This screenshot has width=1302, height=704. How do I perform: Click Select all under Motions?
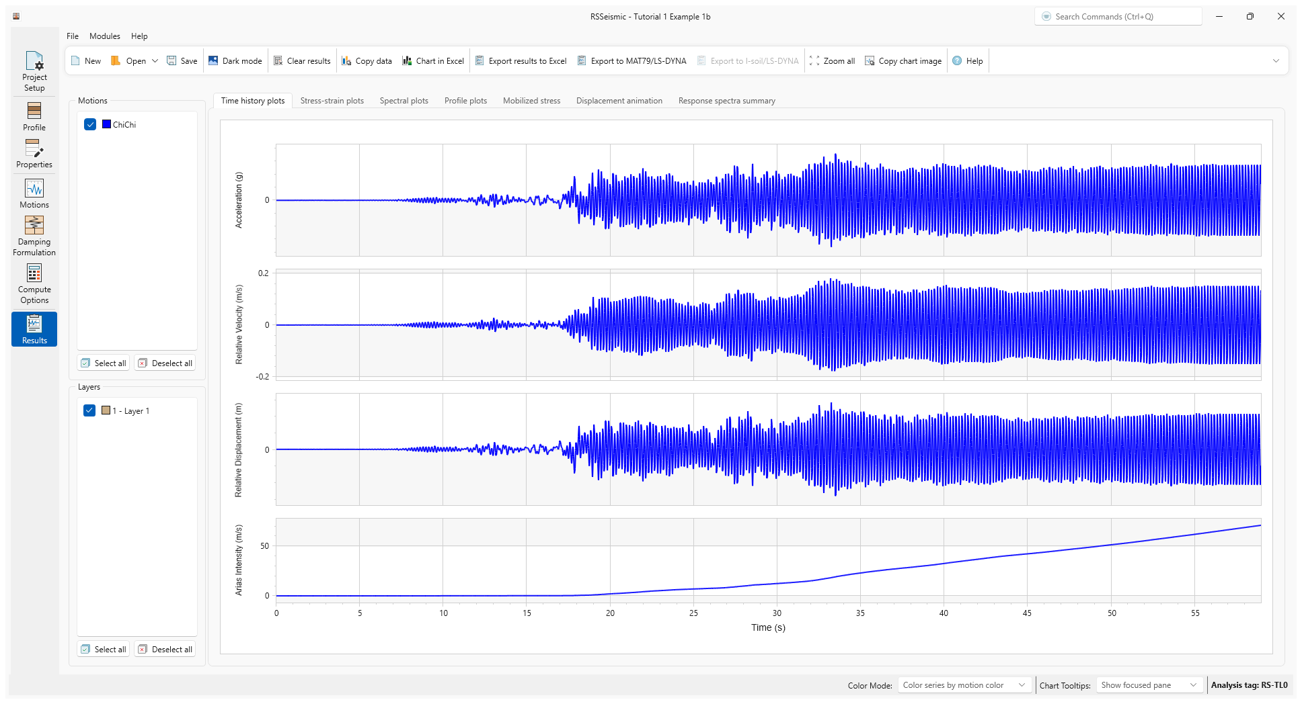[x=104, y=363]
